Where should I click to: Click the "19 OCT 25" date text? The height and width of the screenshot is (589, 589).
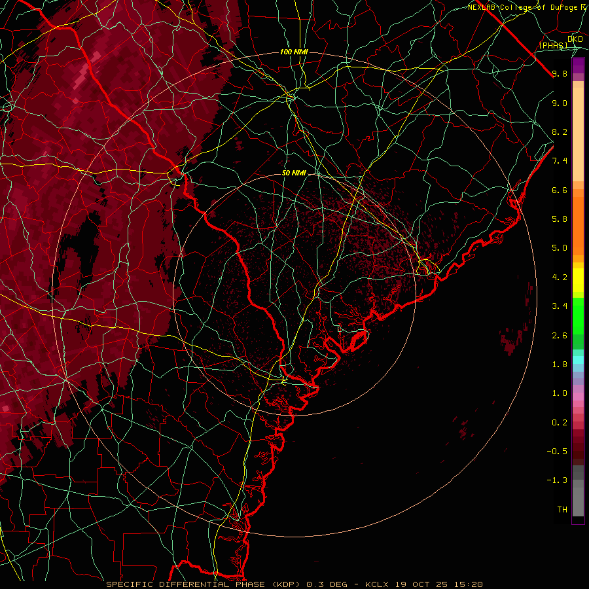click(421, 584)
